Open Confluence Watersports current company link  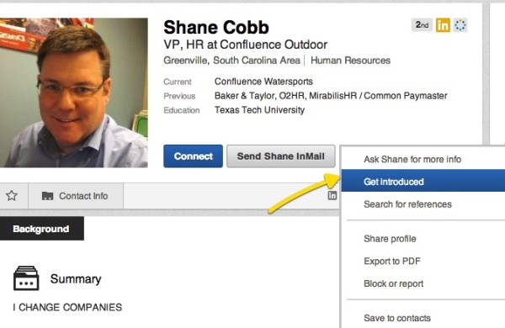tap(263, 82)
